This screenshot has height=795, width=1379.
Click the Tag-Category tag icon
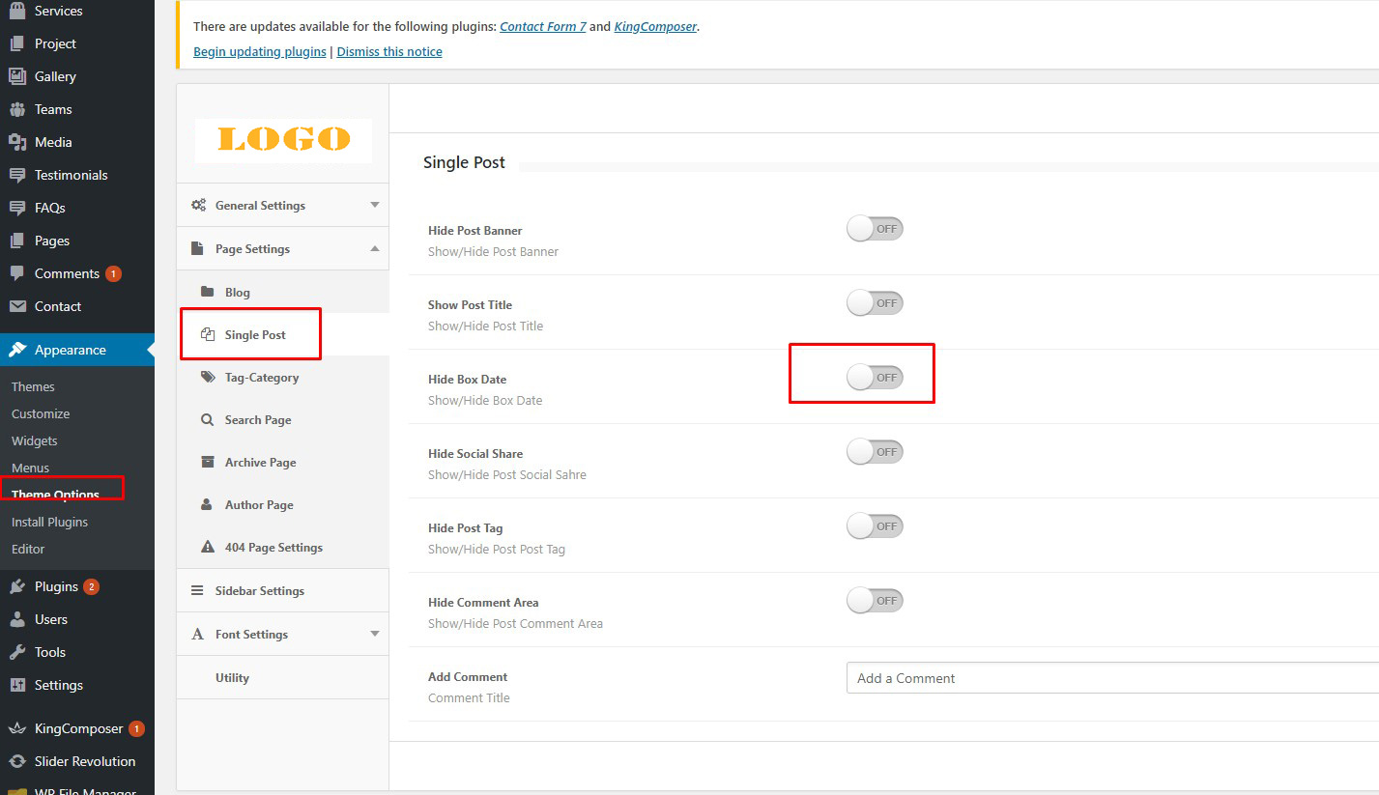point(208,378)
